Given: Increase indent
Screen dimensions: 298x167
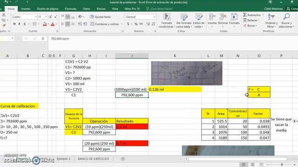Looking at the screenshot, I should tap(85, 24).
